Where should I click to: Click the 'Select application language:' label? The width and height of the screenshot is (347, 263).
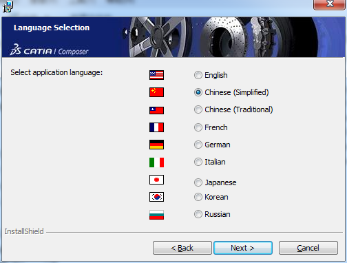[x=56, y=72]
